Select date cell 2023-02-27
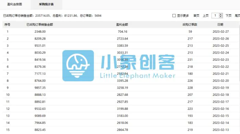240x134 pixels. click(221, 31)
